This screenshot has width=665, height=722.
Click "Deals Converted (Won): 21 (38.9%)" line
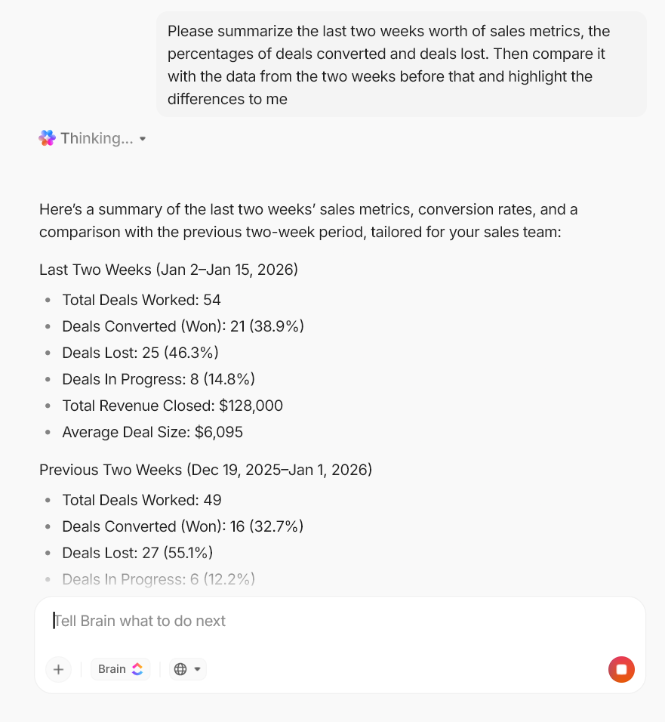coord(183,326)
